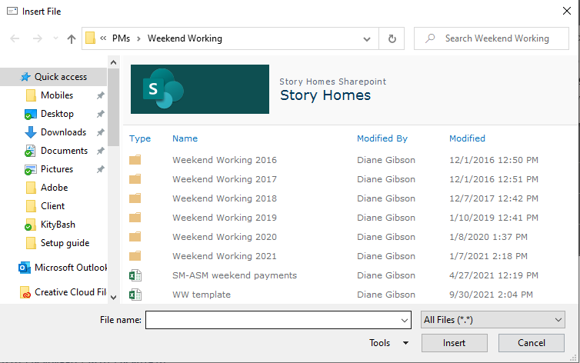Select SM-ASM weekend payments file name
This screenshot has width=580, height=363.
(235, 275)
